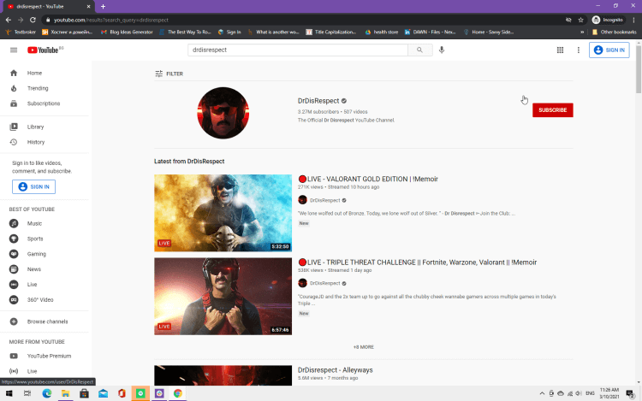
Task: Expand the +8 MORE videos link
Action: (x=364, y=347)
